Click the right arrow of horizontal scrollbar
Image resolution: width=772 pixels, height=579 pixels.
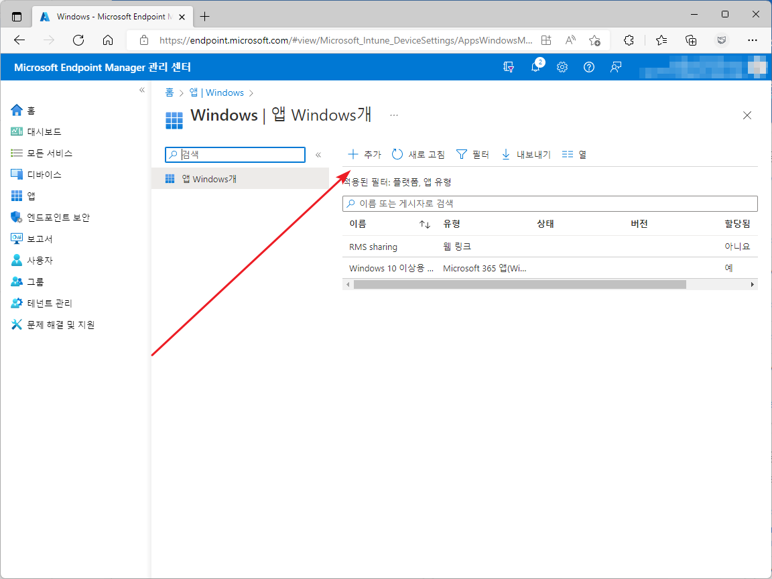click(x=752, y=285)
